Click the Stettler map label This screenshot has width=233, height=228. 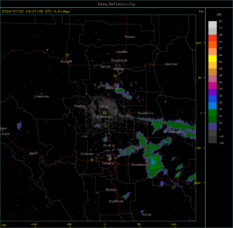coord(171,64)
